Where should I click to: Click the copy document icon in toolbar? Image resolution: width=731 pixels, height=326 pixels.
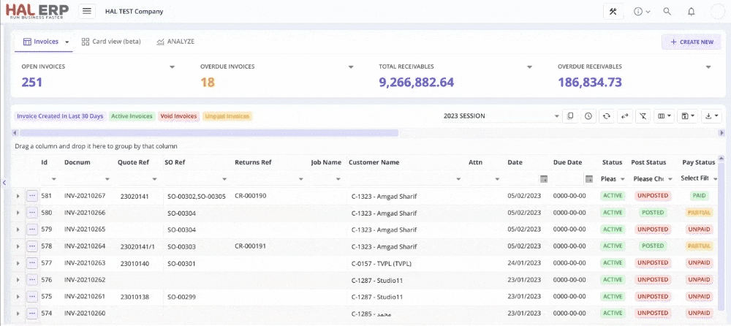click(x=570, y=116)
